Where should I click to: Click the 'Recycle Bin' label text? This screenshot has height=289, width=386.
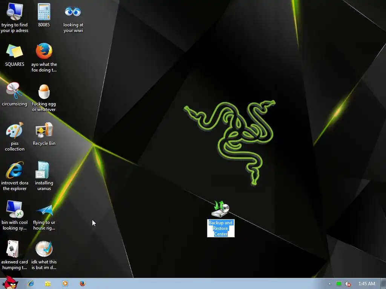pos(44,143)
